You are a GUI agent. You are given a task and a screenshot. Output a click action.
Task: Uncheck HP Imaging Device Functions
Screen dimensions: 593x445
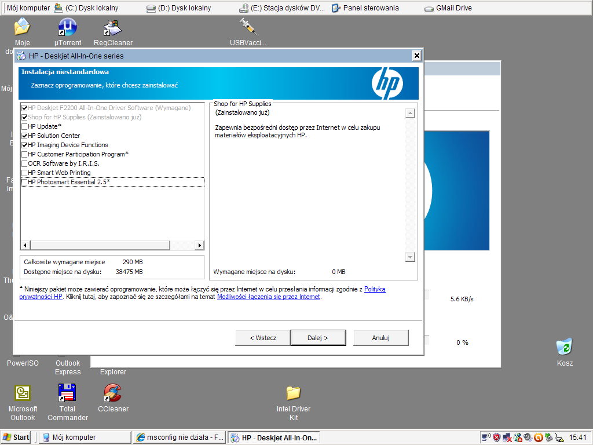click(24, 145)
